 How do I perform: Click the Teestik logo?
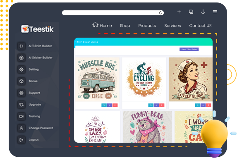[x=37, y=29]
